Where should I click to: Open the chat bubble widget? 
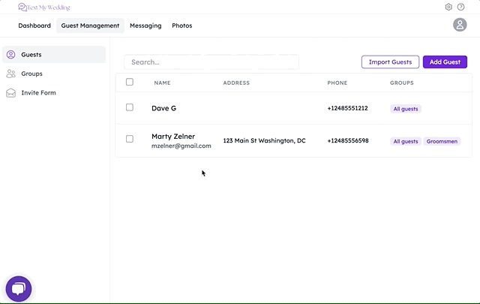click(19, 288)
